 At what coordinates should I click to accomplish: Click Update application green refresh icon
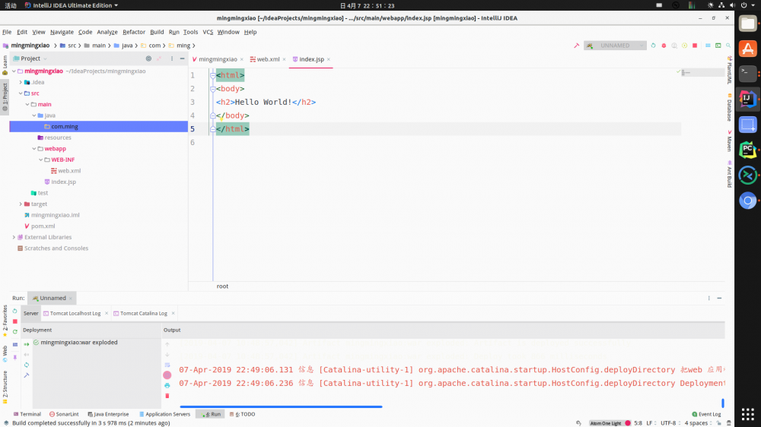pos(15,332)
